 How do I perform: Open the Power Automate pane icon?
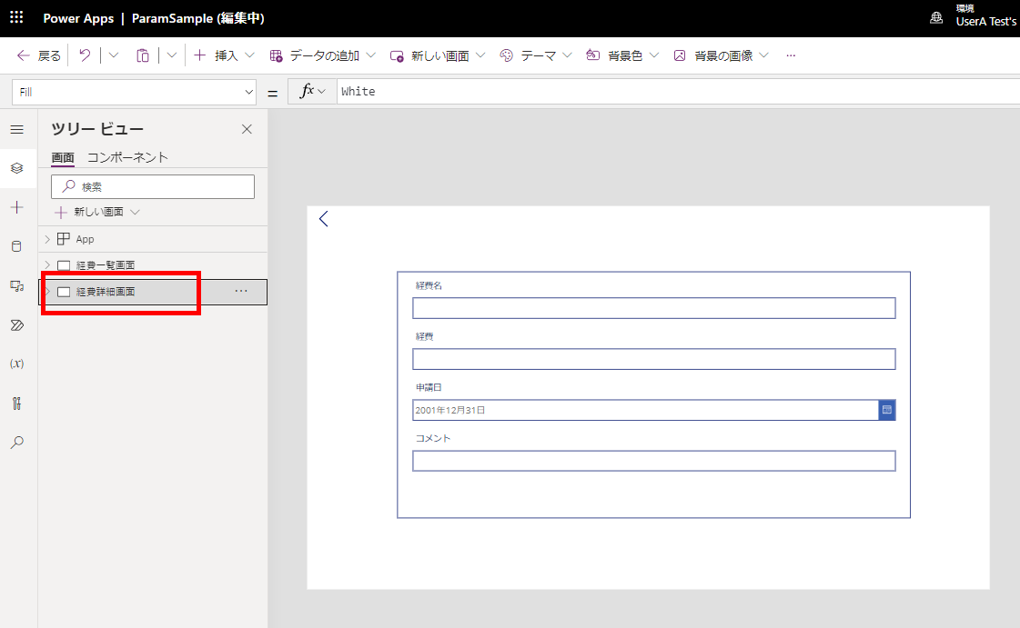(x=17, y=324)
